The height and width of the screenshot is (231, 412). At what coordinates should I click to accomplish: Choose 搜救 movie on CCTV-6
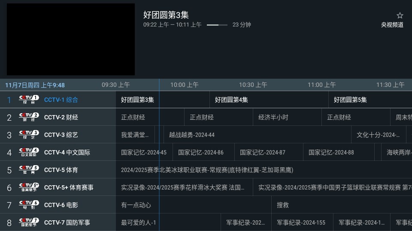coord(341,205)
